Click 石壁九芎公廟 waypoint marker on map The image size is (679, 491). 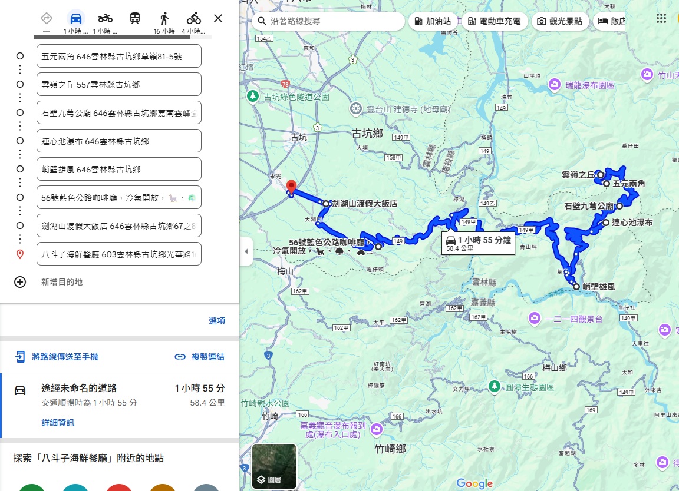[x=619, y=206]
